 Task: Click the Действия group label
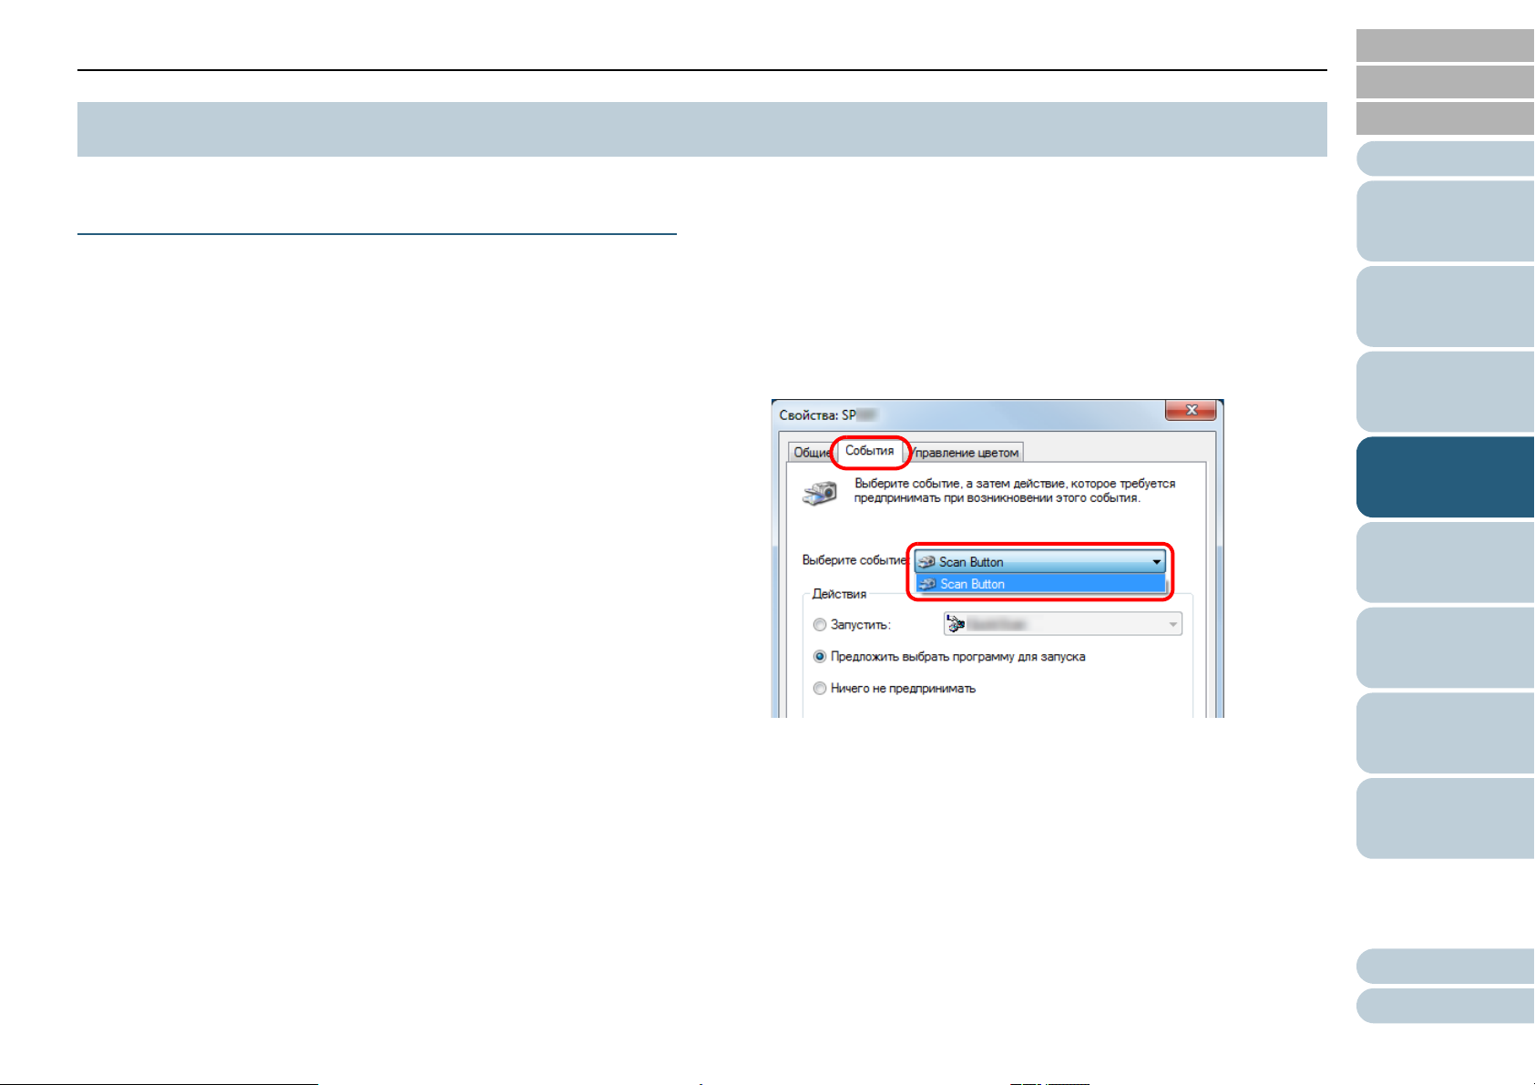(x=839, y=594)
